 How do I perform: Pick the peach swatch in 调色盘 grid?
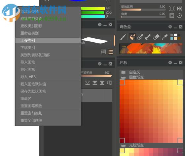point(175,38)
